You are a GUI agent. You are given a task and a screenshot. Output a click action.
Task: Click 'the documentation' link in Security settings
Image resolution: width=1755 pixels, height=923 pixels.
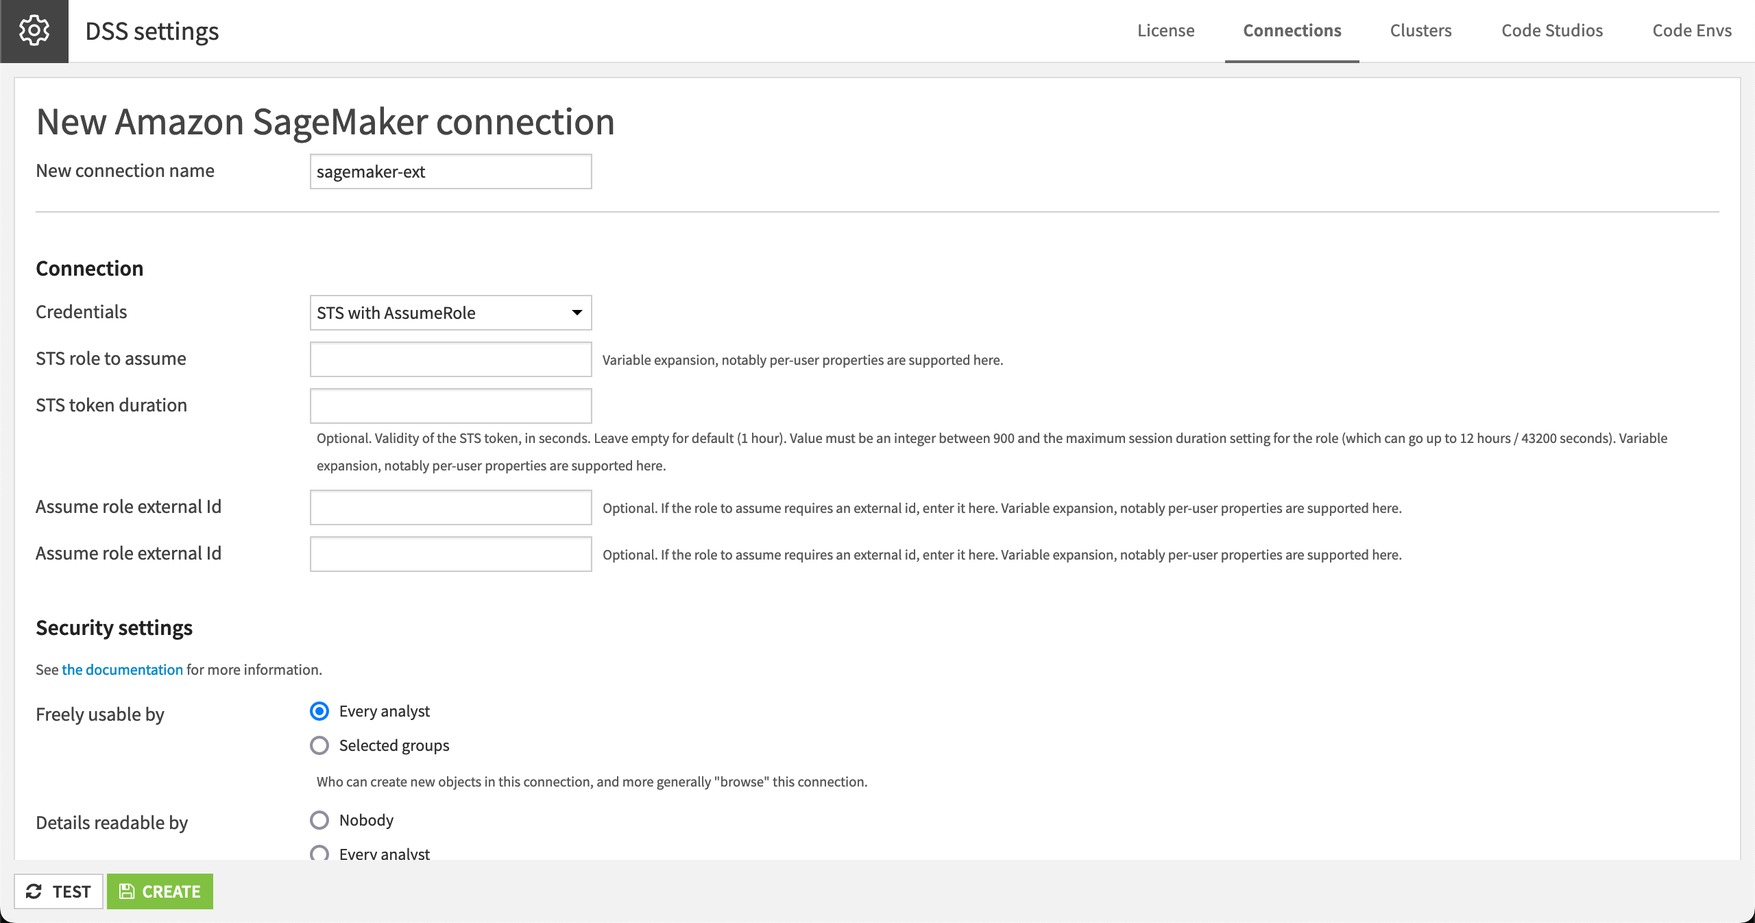[x=121, y=670]
